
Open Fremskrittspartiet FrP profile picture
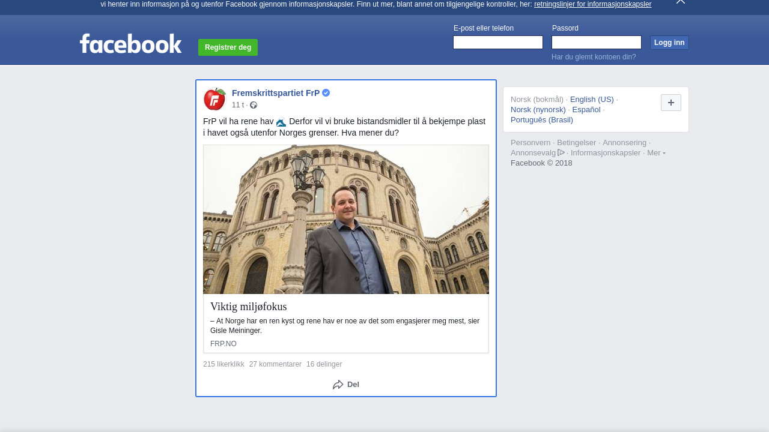[214, 99]
